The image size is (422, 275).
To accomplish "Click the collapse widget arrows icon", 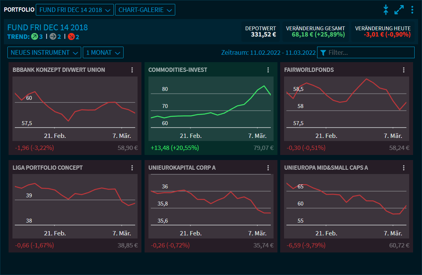I will click(x=385, y=10).
